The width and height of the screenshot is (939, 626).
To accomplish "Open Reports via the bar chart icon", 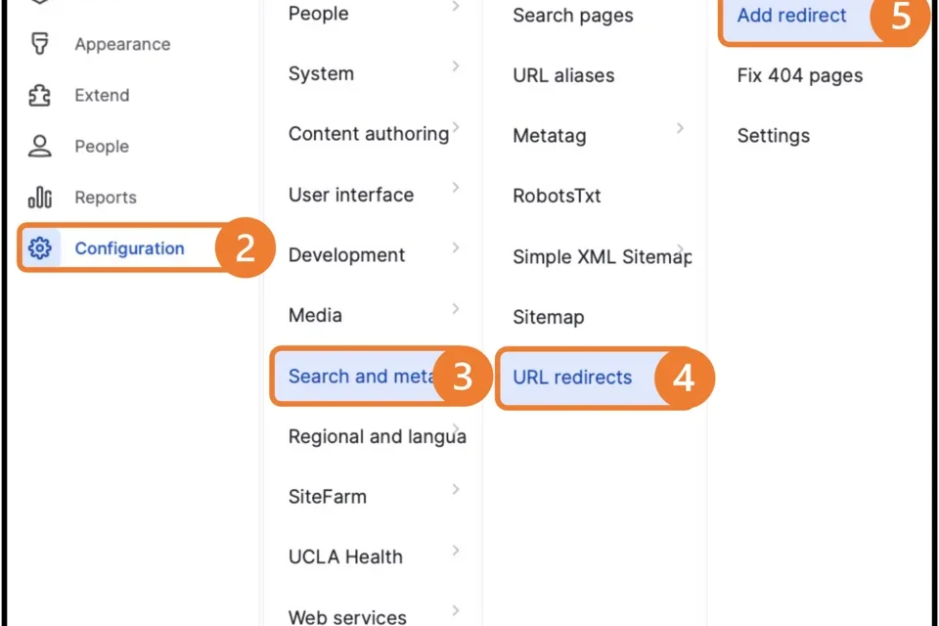I will (39, 197).
